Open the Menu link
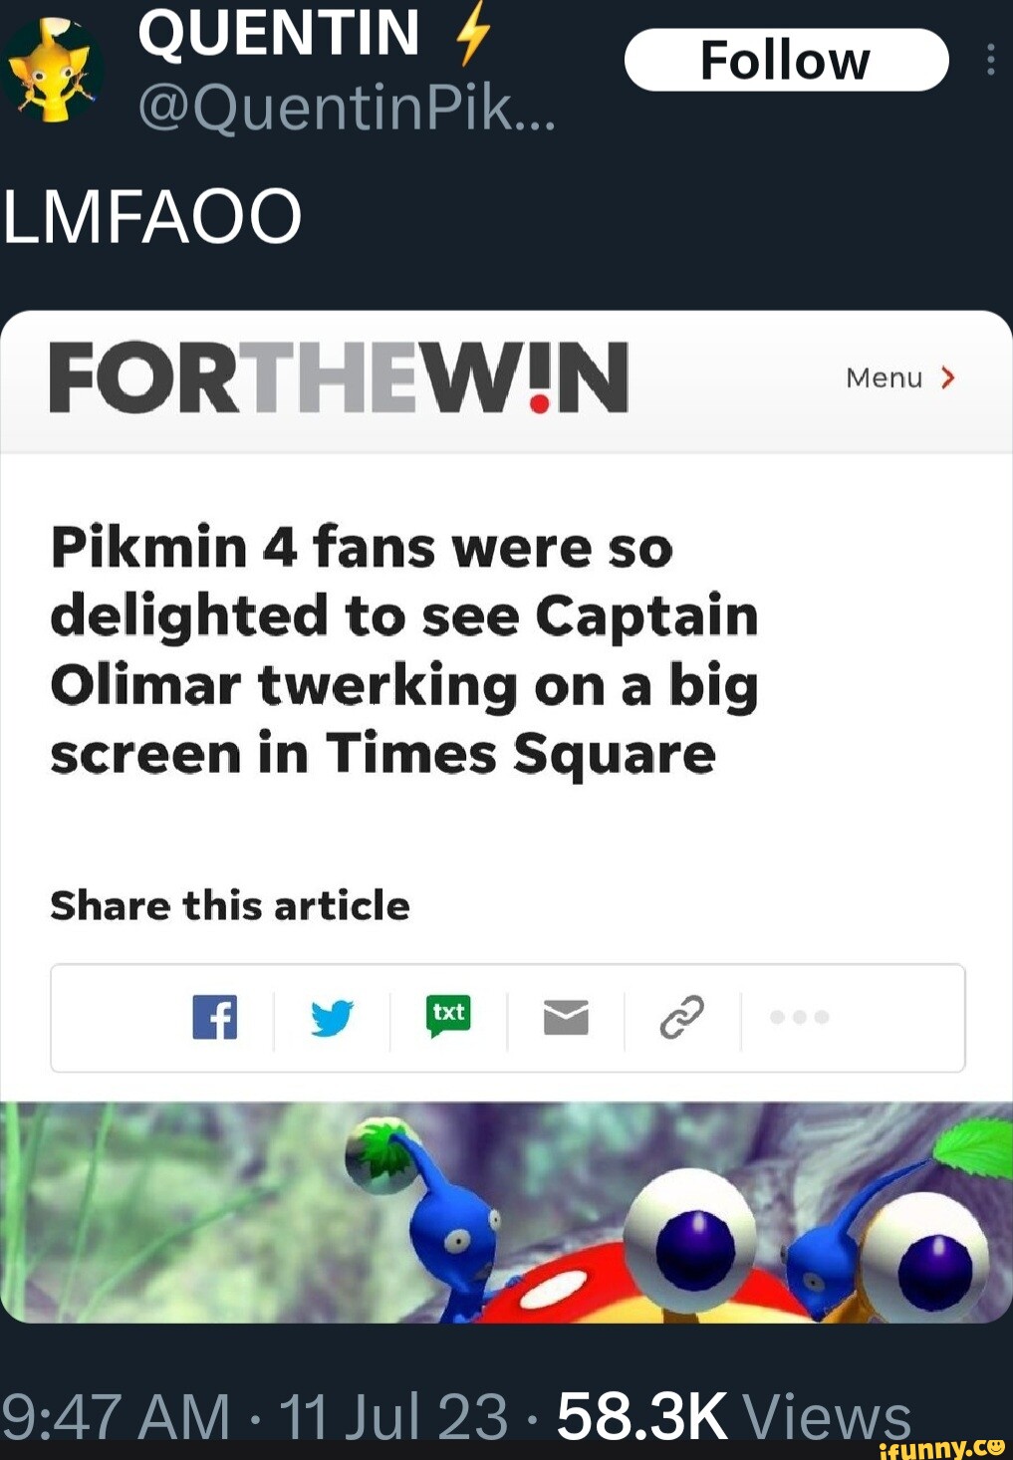The height and width of the screenshot is (1460, 1013). click(885, 377)
